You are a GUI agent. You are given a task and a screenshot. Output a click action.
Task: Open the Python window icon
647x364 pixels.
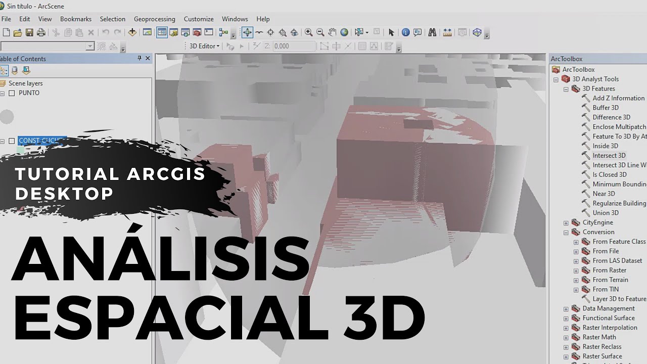pyautogui.click(x=209, y=32)
